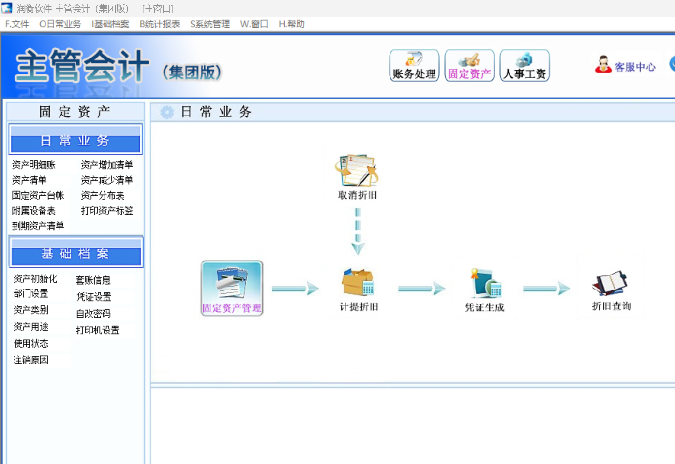The image size is (675, 464).
Task: Expand the 基础档案 sidebar section header
Action: 75,252
